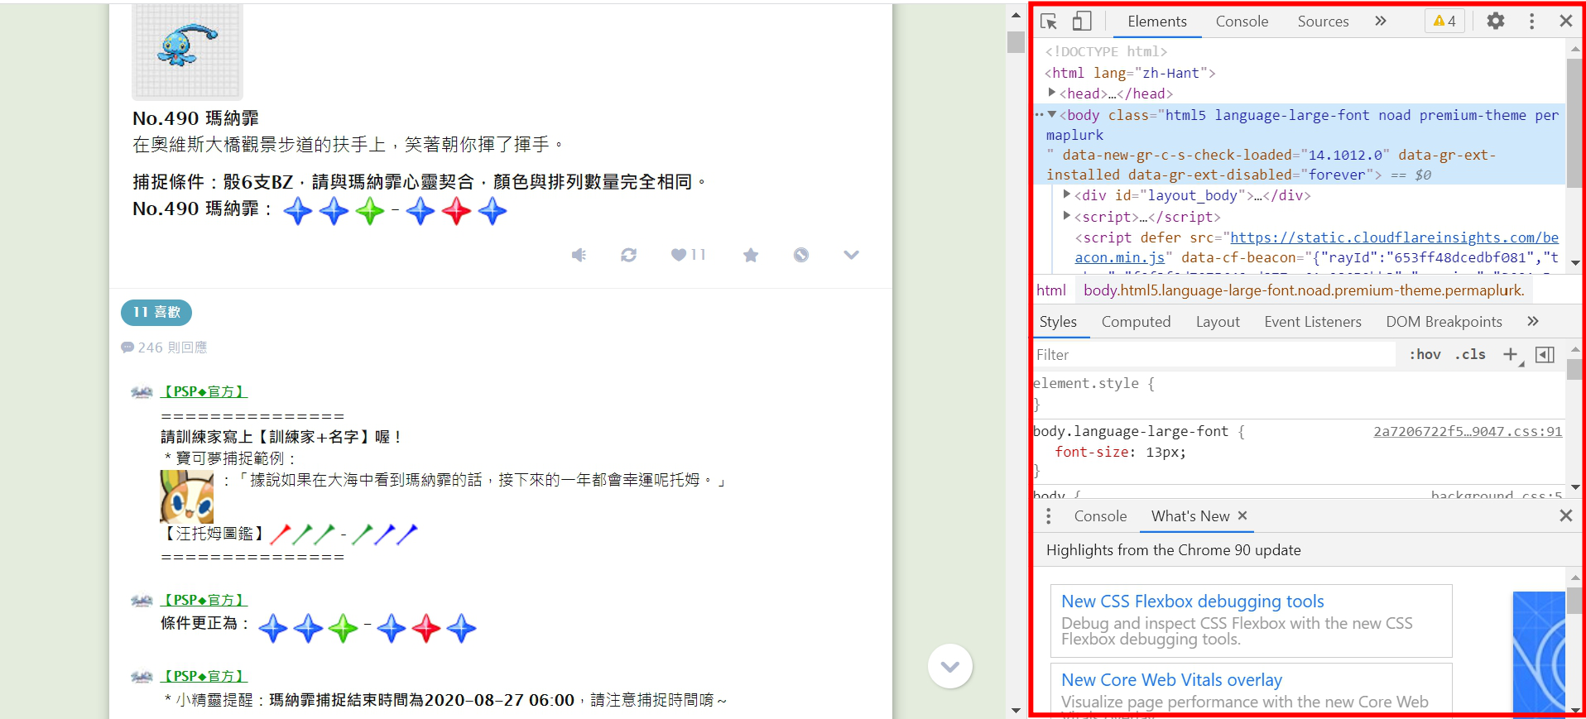The height and width of the screenshot is (719, 1586).
Task: Click the DOCTYPE html line
Action: [1106, 51]
